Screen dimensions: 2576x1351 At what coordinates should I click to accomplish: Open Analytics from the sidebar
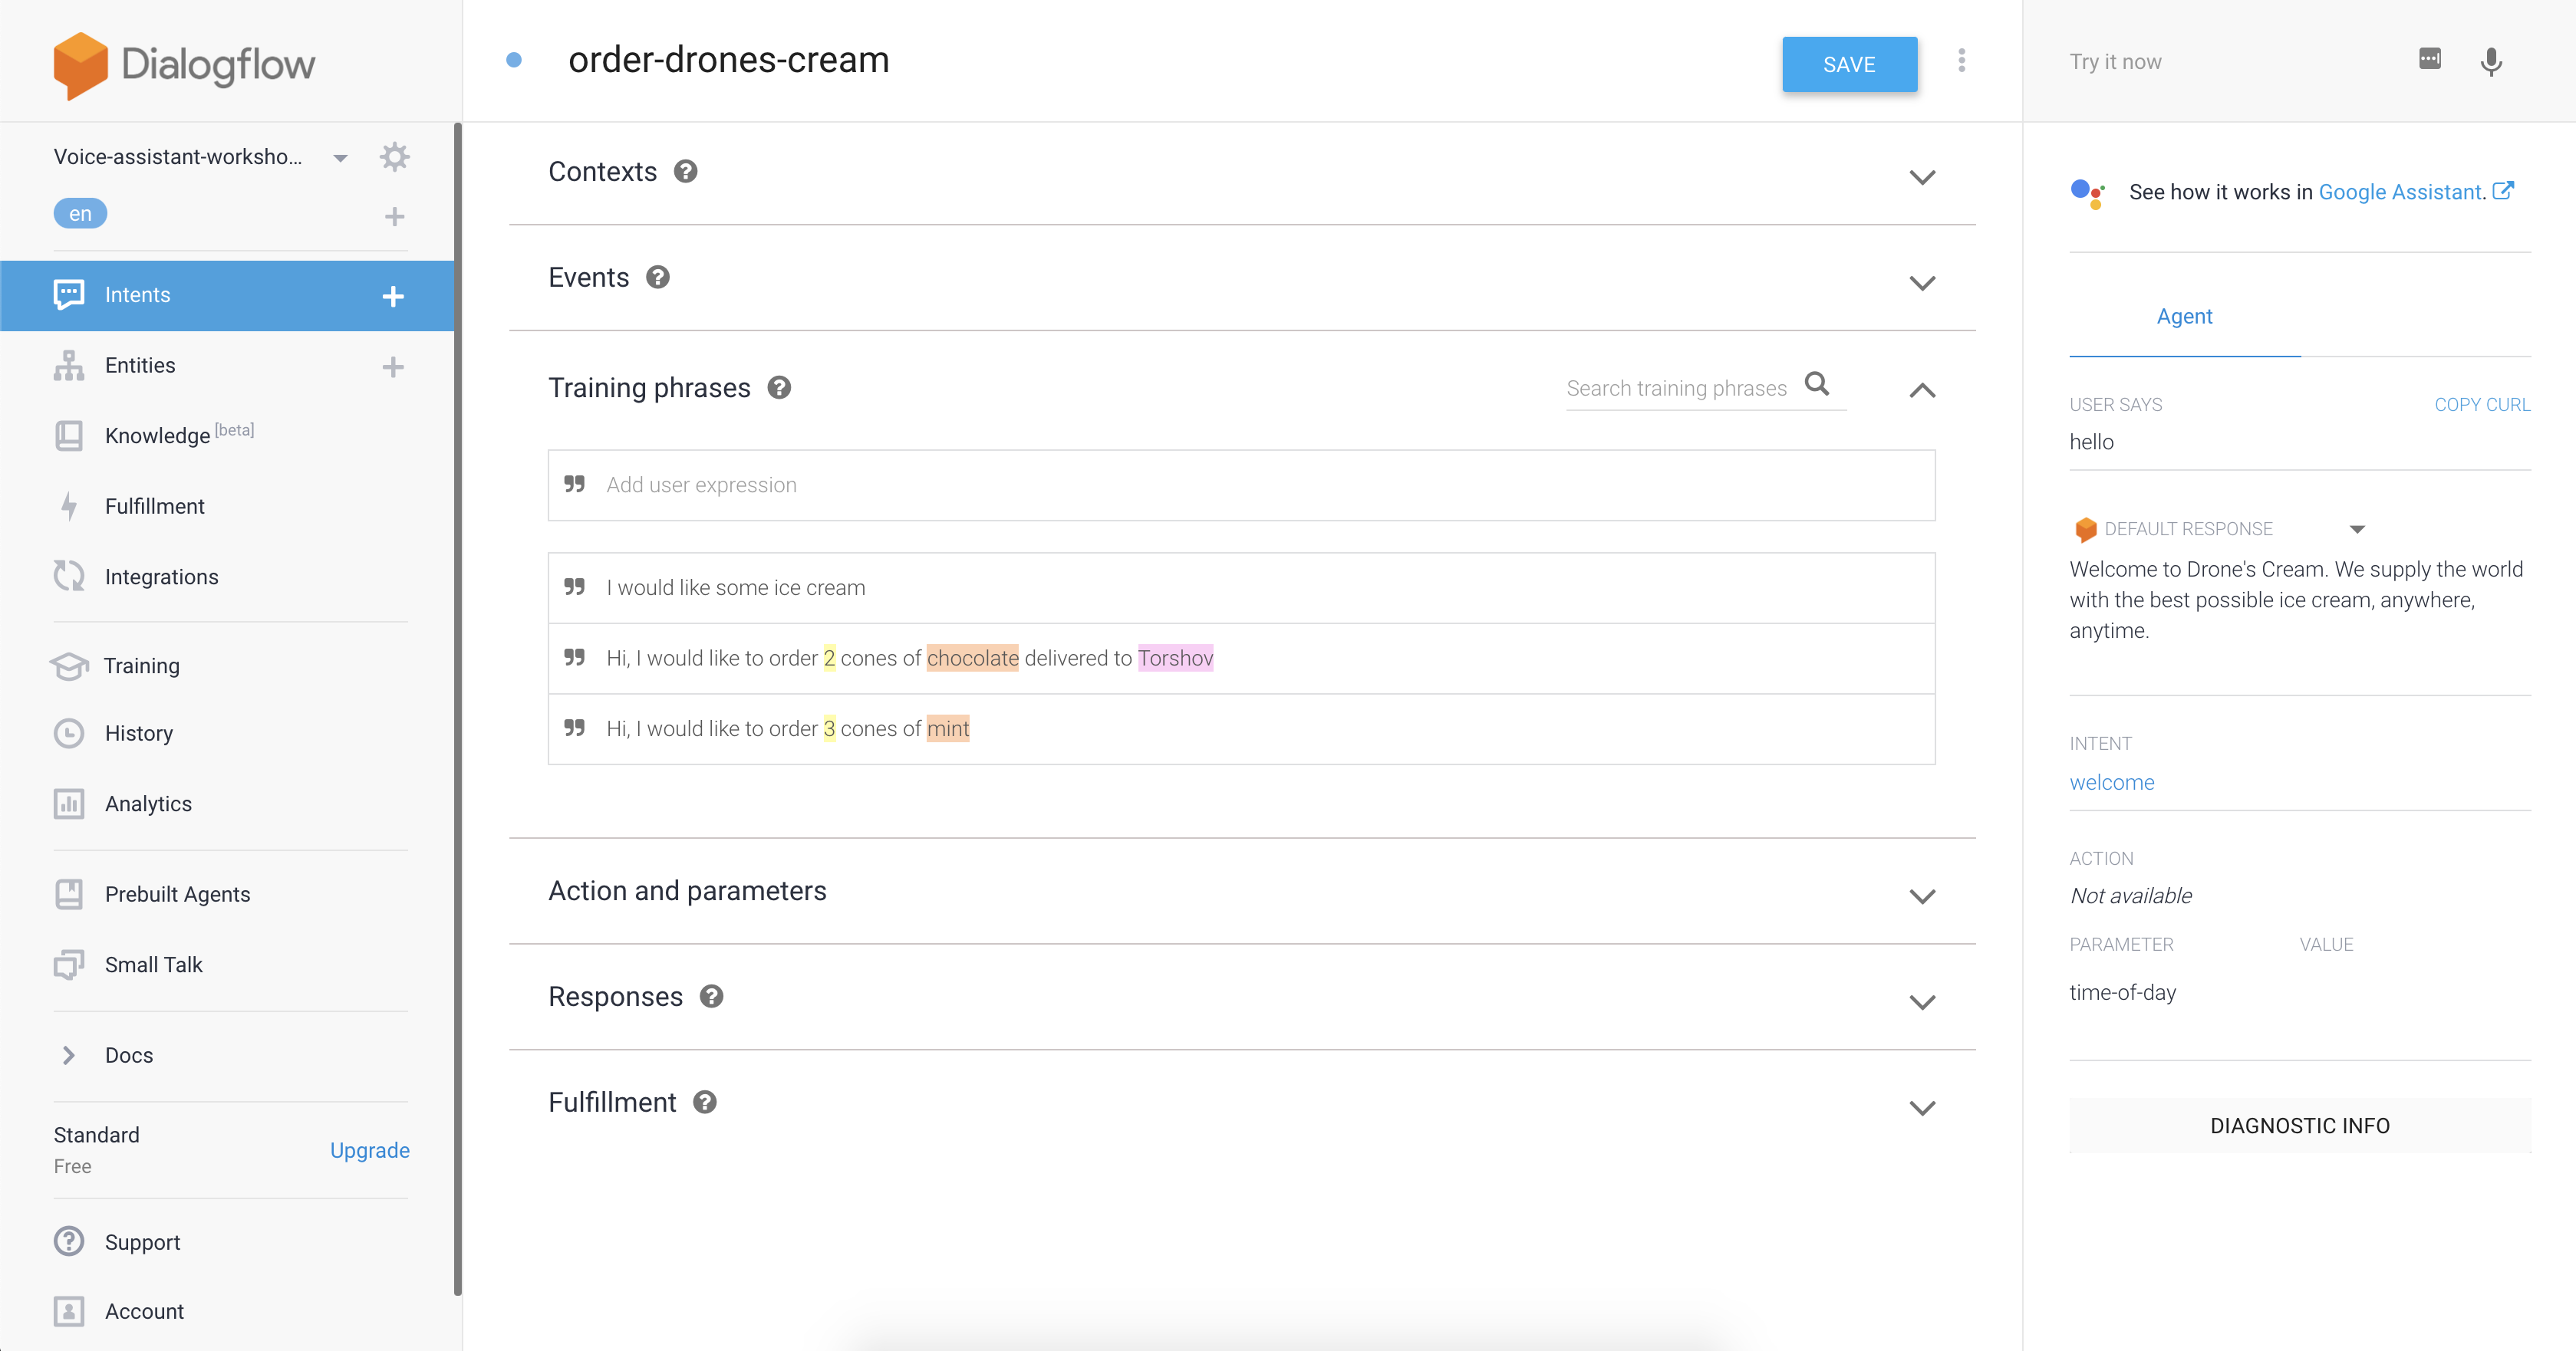[x=148, y=804]
